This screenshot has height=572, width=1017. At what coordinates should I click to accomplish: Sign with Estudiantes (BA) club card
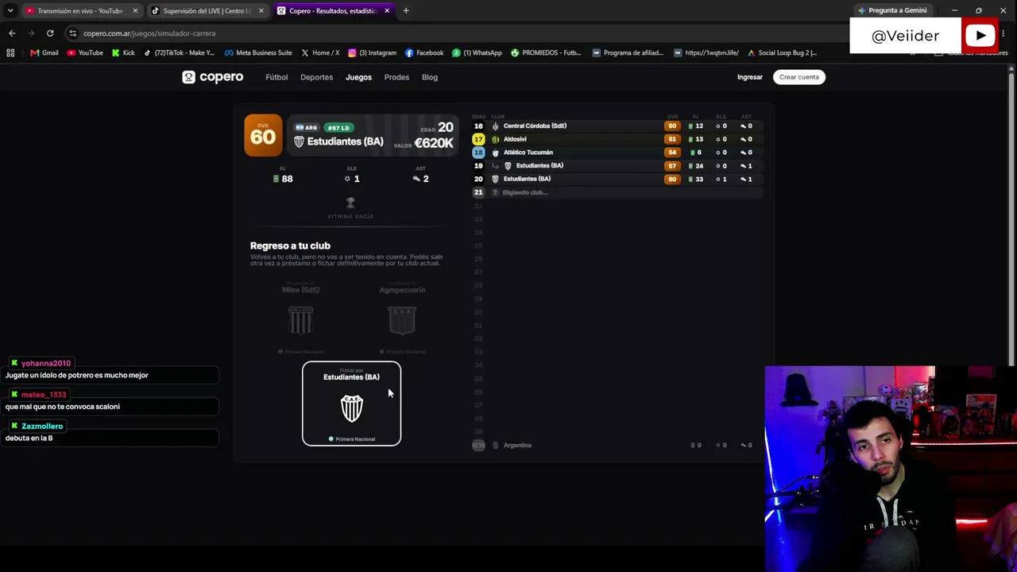pos(351,404)
